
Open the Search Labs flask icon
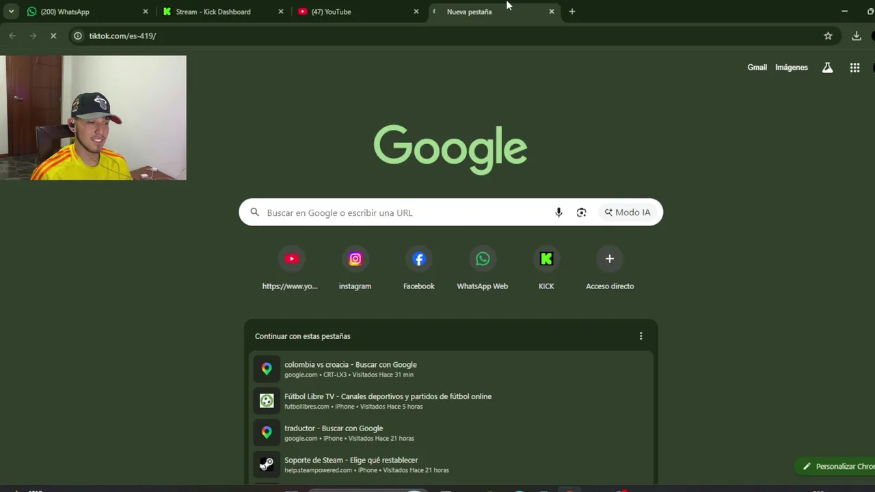pos(827,68)
